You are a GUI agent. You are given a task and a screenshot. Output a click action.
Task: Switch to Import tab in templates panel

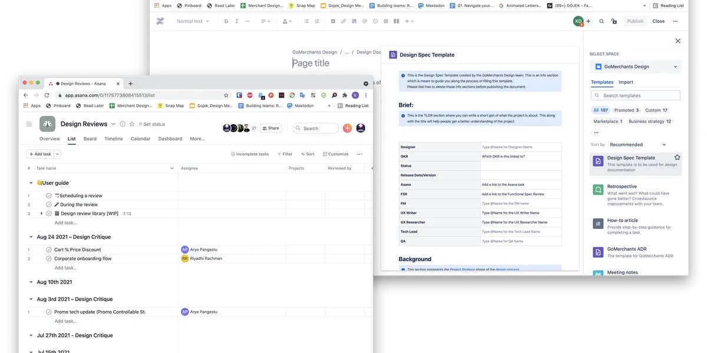pyautogui.click(x=626, y=82)
